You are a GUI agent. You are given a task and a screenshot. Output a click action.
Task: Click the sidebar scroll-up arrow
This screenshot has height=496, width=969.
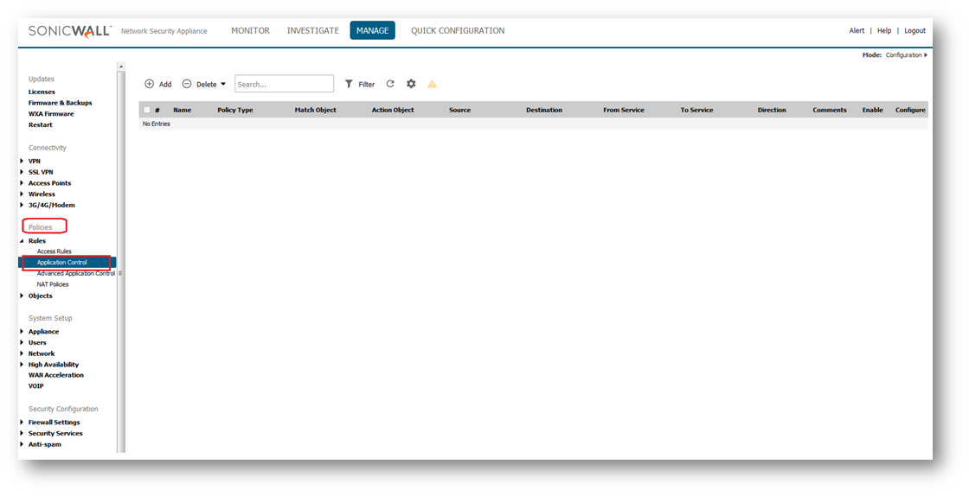(x=121, y=67)
